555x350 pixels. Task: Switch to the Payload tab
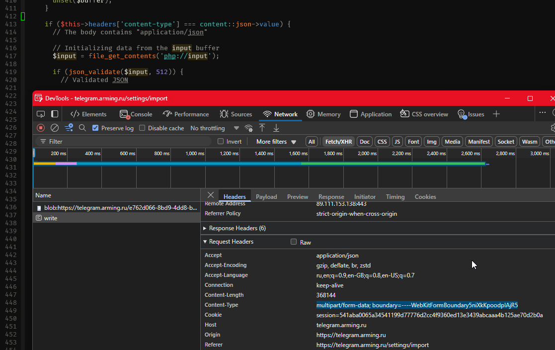tap(266, 197)
